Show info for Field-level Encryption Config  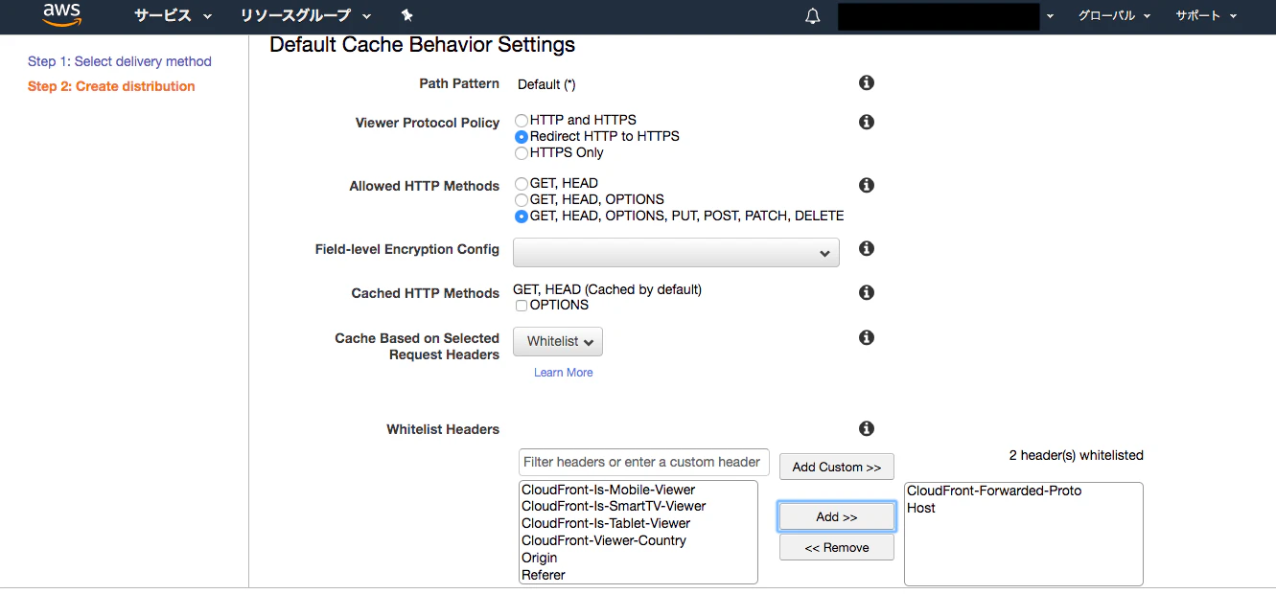pyautogui.click(x=867, y=249)
